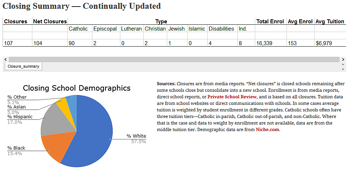Open the Closure_summary sheet tab

coord(23,67)
